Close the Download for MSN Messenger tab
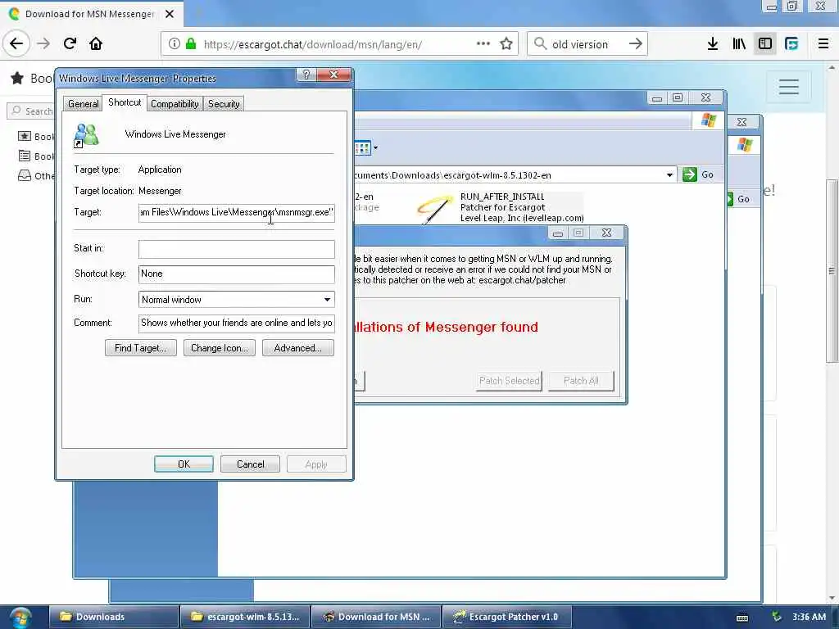 [x=170, y=14]
